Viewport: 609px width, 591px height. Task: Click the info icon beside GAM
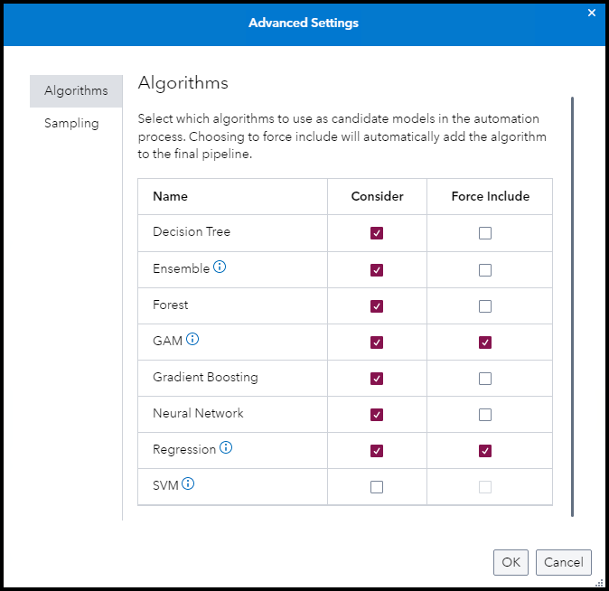pyautogui.click(x=192, y=341)
